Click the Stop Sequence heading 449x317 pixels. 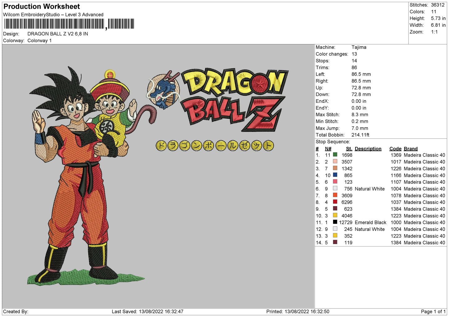(x=333, y=142)
